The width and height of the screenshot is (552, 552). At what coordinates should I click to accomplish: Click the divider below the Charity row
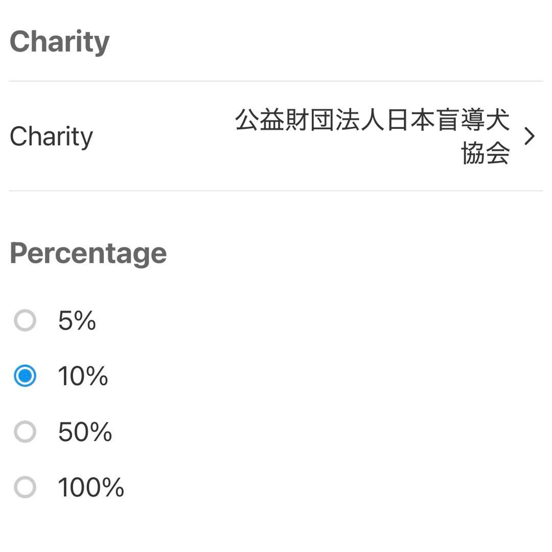[x=276, y=191]
